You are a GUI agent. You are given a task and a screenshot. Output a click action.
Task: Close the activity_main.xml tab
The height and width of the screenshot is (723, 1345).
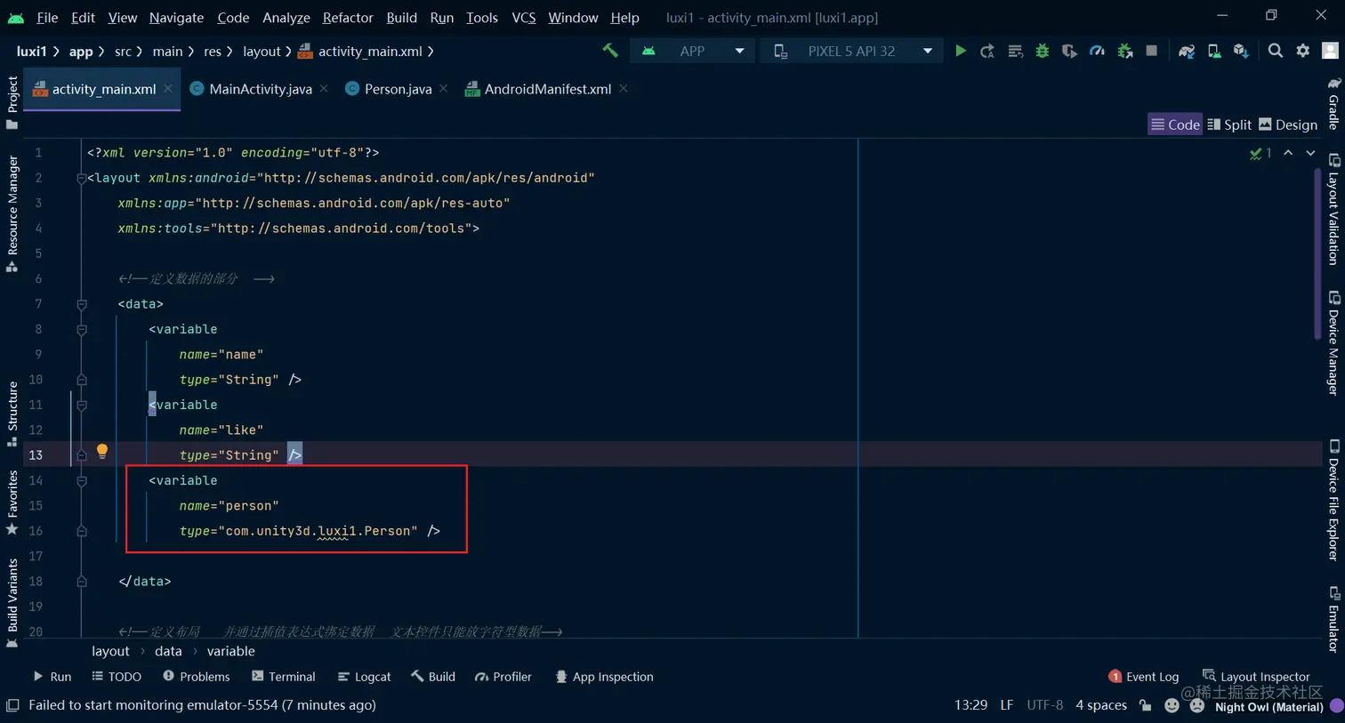(168, 88)
